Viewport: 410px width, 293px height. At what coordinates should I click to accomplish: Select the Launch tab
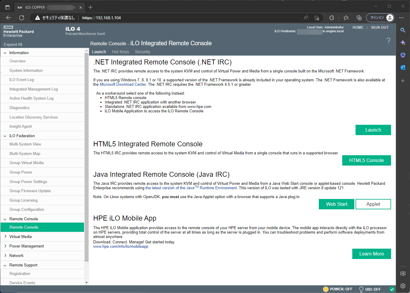99,52
